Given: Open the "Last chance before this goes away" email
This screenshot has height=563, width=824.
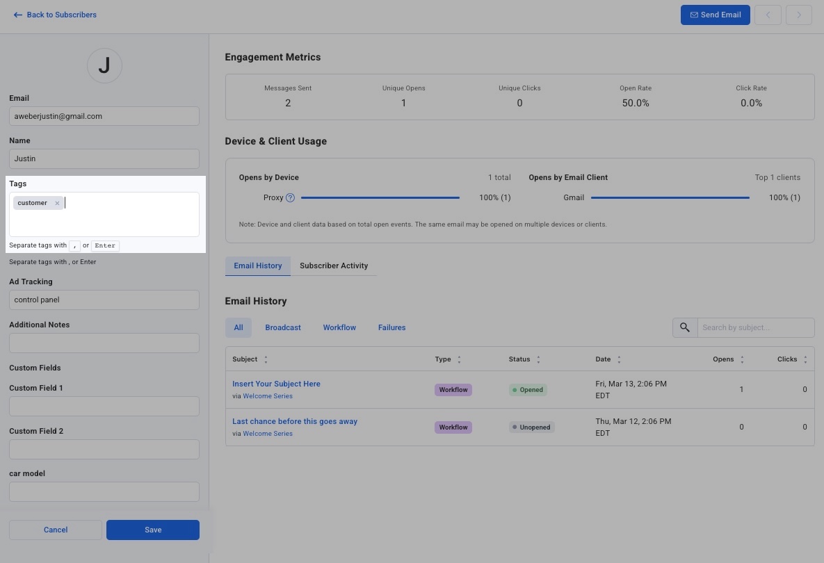Looking at the screenshot, I should tap(295, 421).
